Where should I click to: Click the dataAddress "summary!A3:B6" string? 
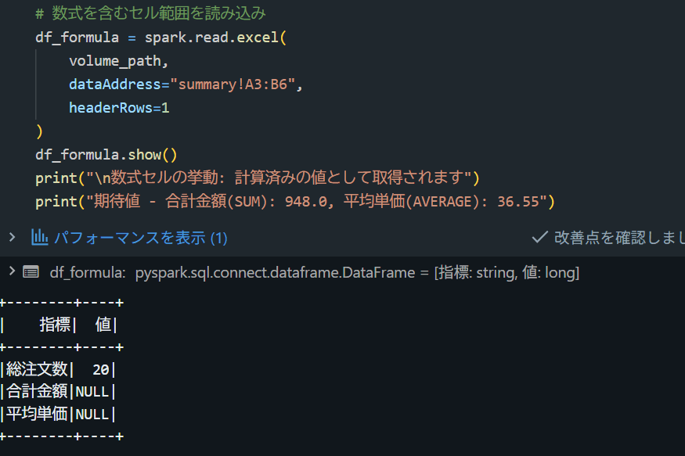coord(233,84)
